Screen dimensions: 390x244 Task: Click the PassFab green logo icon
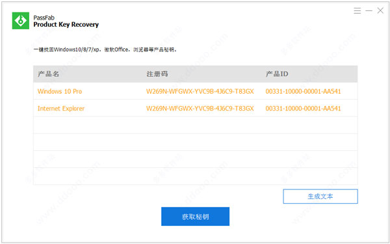[21, 21]
